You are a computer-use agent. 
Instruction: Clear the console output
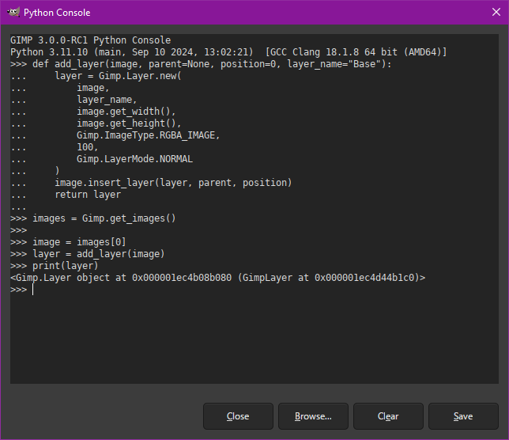coord(388,416)
